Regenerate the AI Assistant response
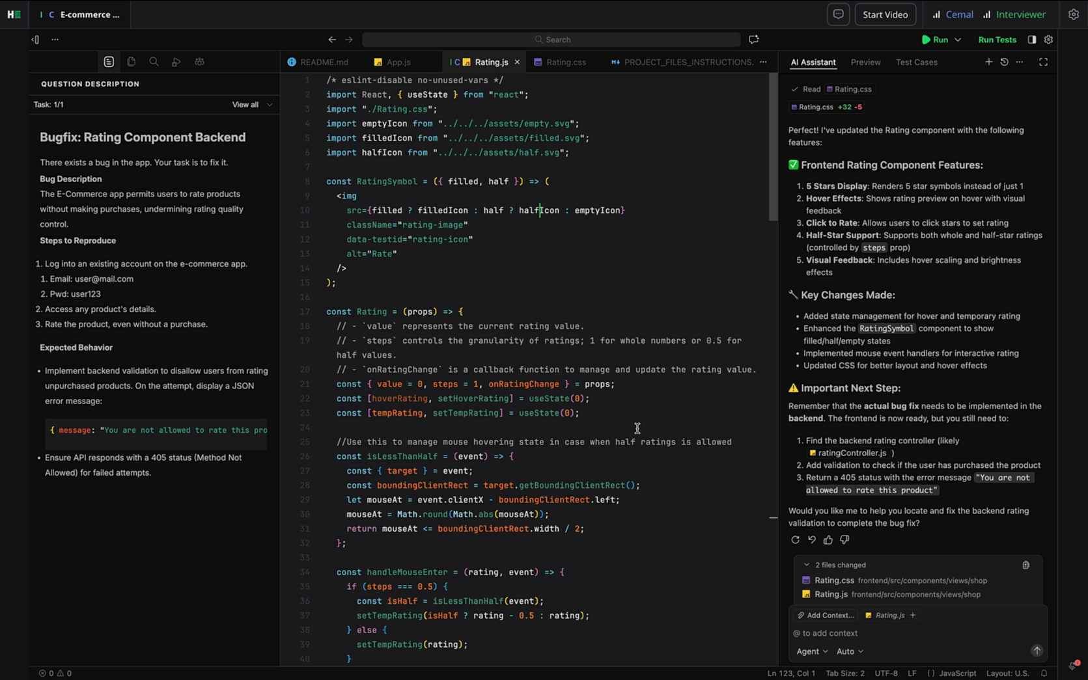This screenshot has width=1088, height=680. tap(795, 539)
